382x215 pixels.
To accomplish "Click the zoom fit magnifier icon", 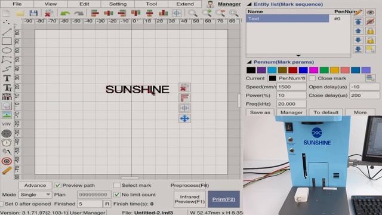I will coord(233,13).
